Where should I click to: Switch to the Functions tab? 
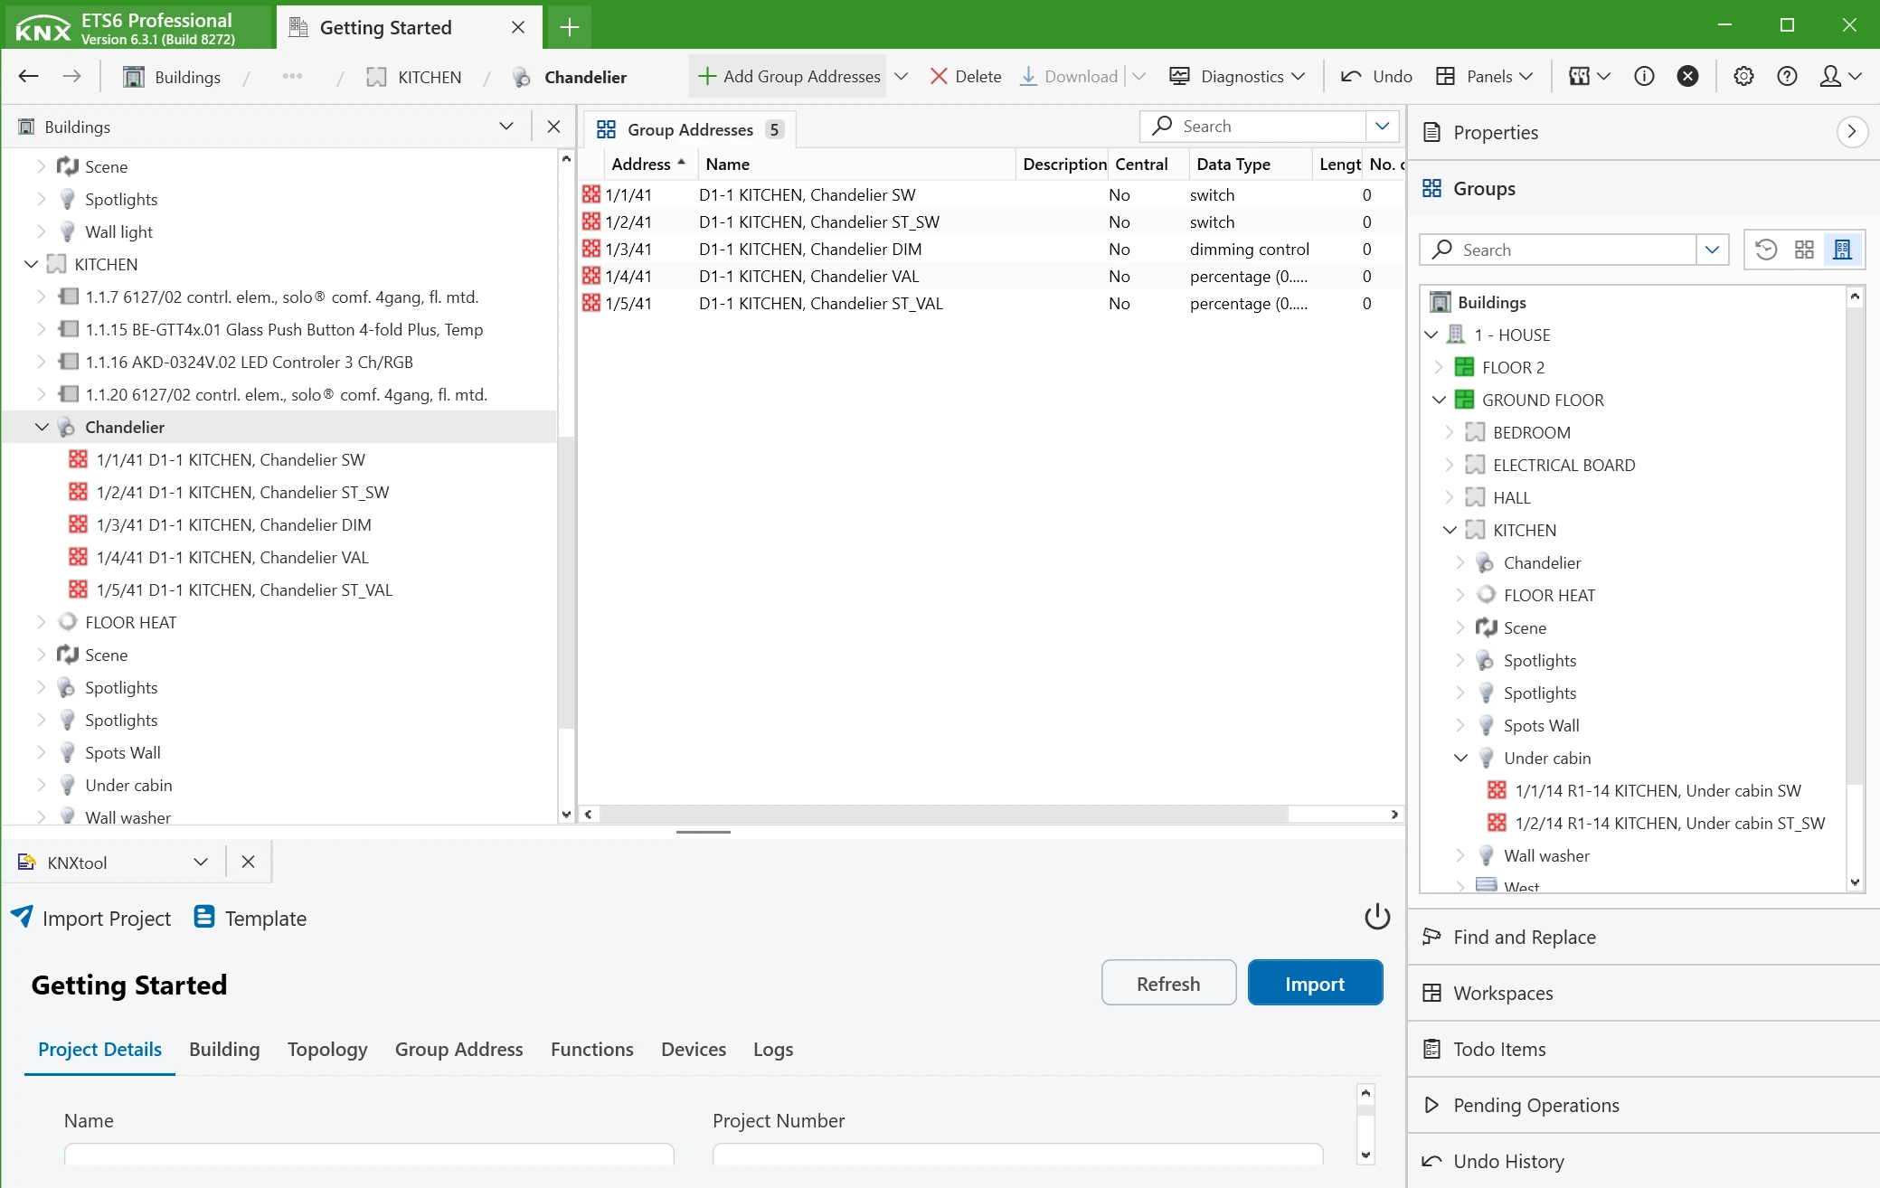pos(591,1049)
